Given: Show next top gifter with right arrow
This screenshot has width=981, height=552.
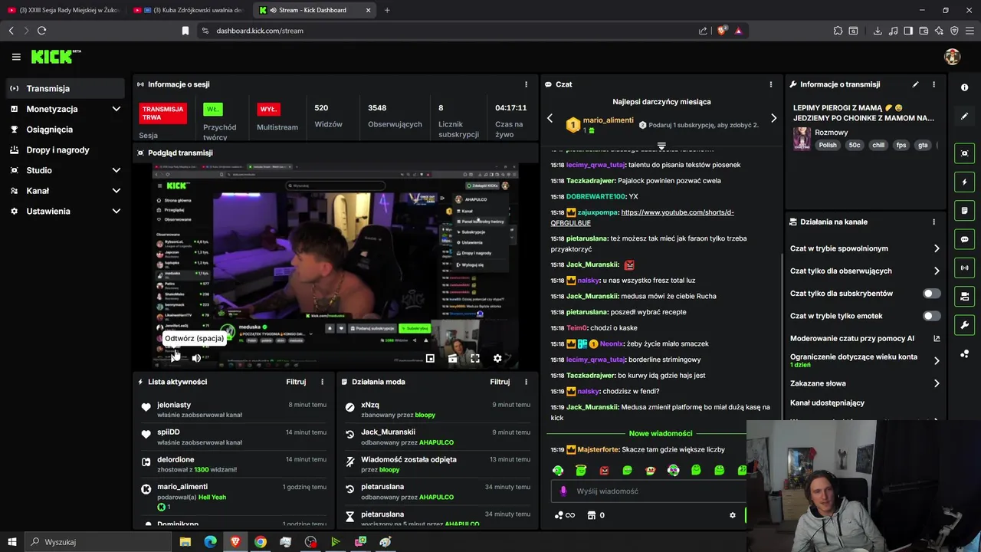Looking at the screenshot, I should pos(773,118).
